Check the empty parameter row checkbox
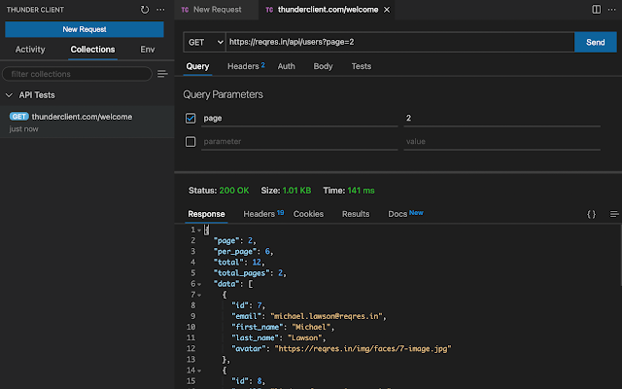This screenshot has width=622, height=389. click(x=190, y=142)
